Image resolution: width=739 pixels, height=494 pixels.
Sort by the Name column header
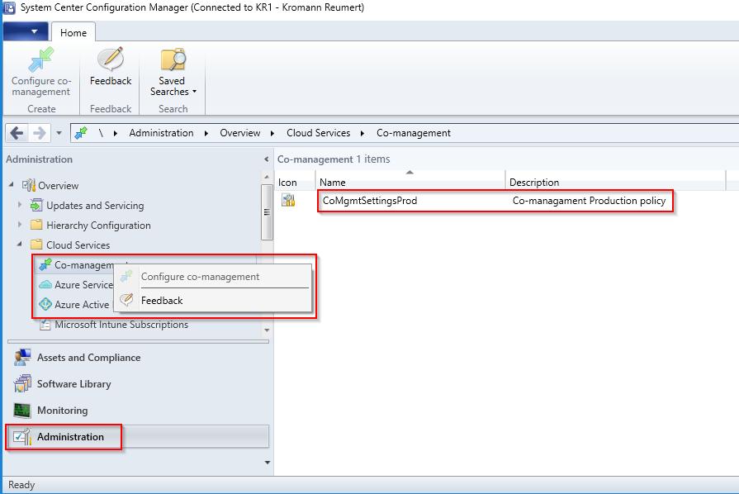(410, 182)
